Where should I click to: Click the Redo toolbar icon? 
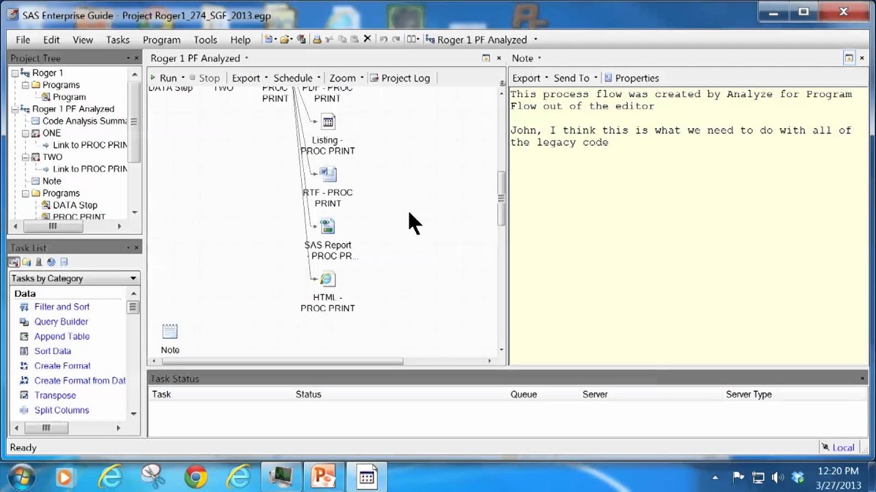point(396,39)
